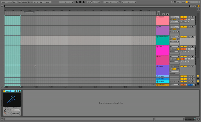Toggle Wand device activator button

(4, 91)
